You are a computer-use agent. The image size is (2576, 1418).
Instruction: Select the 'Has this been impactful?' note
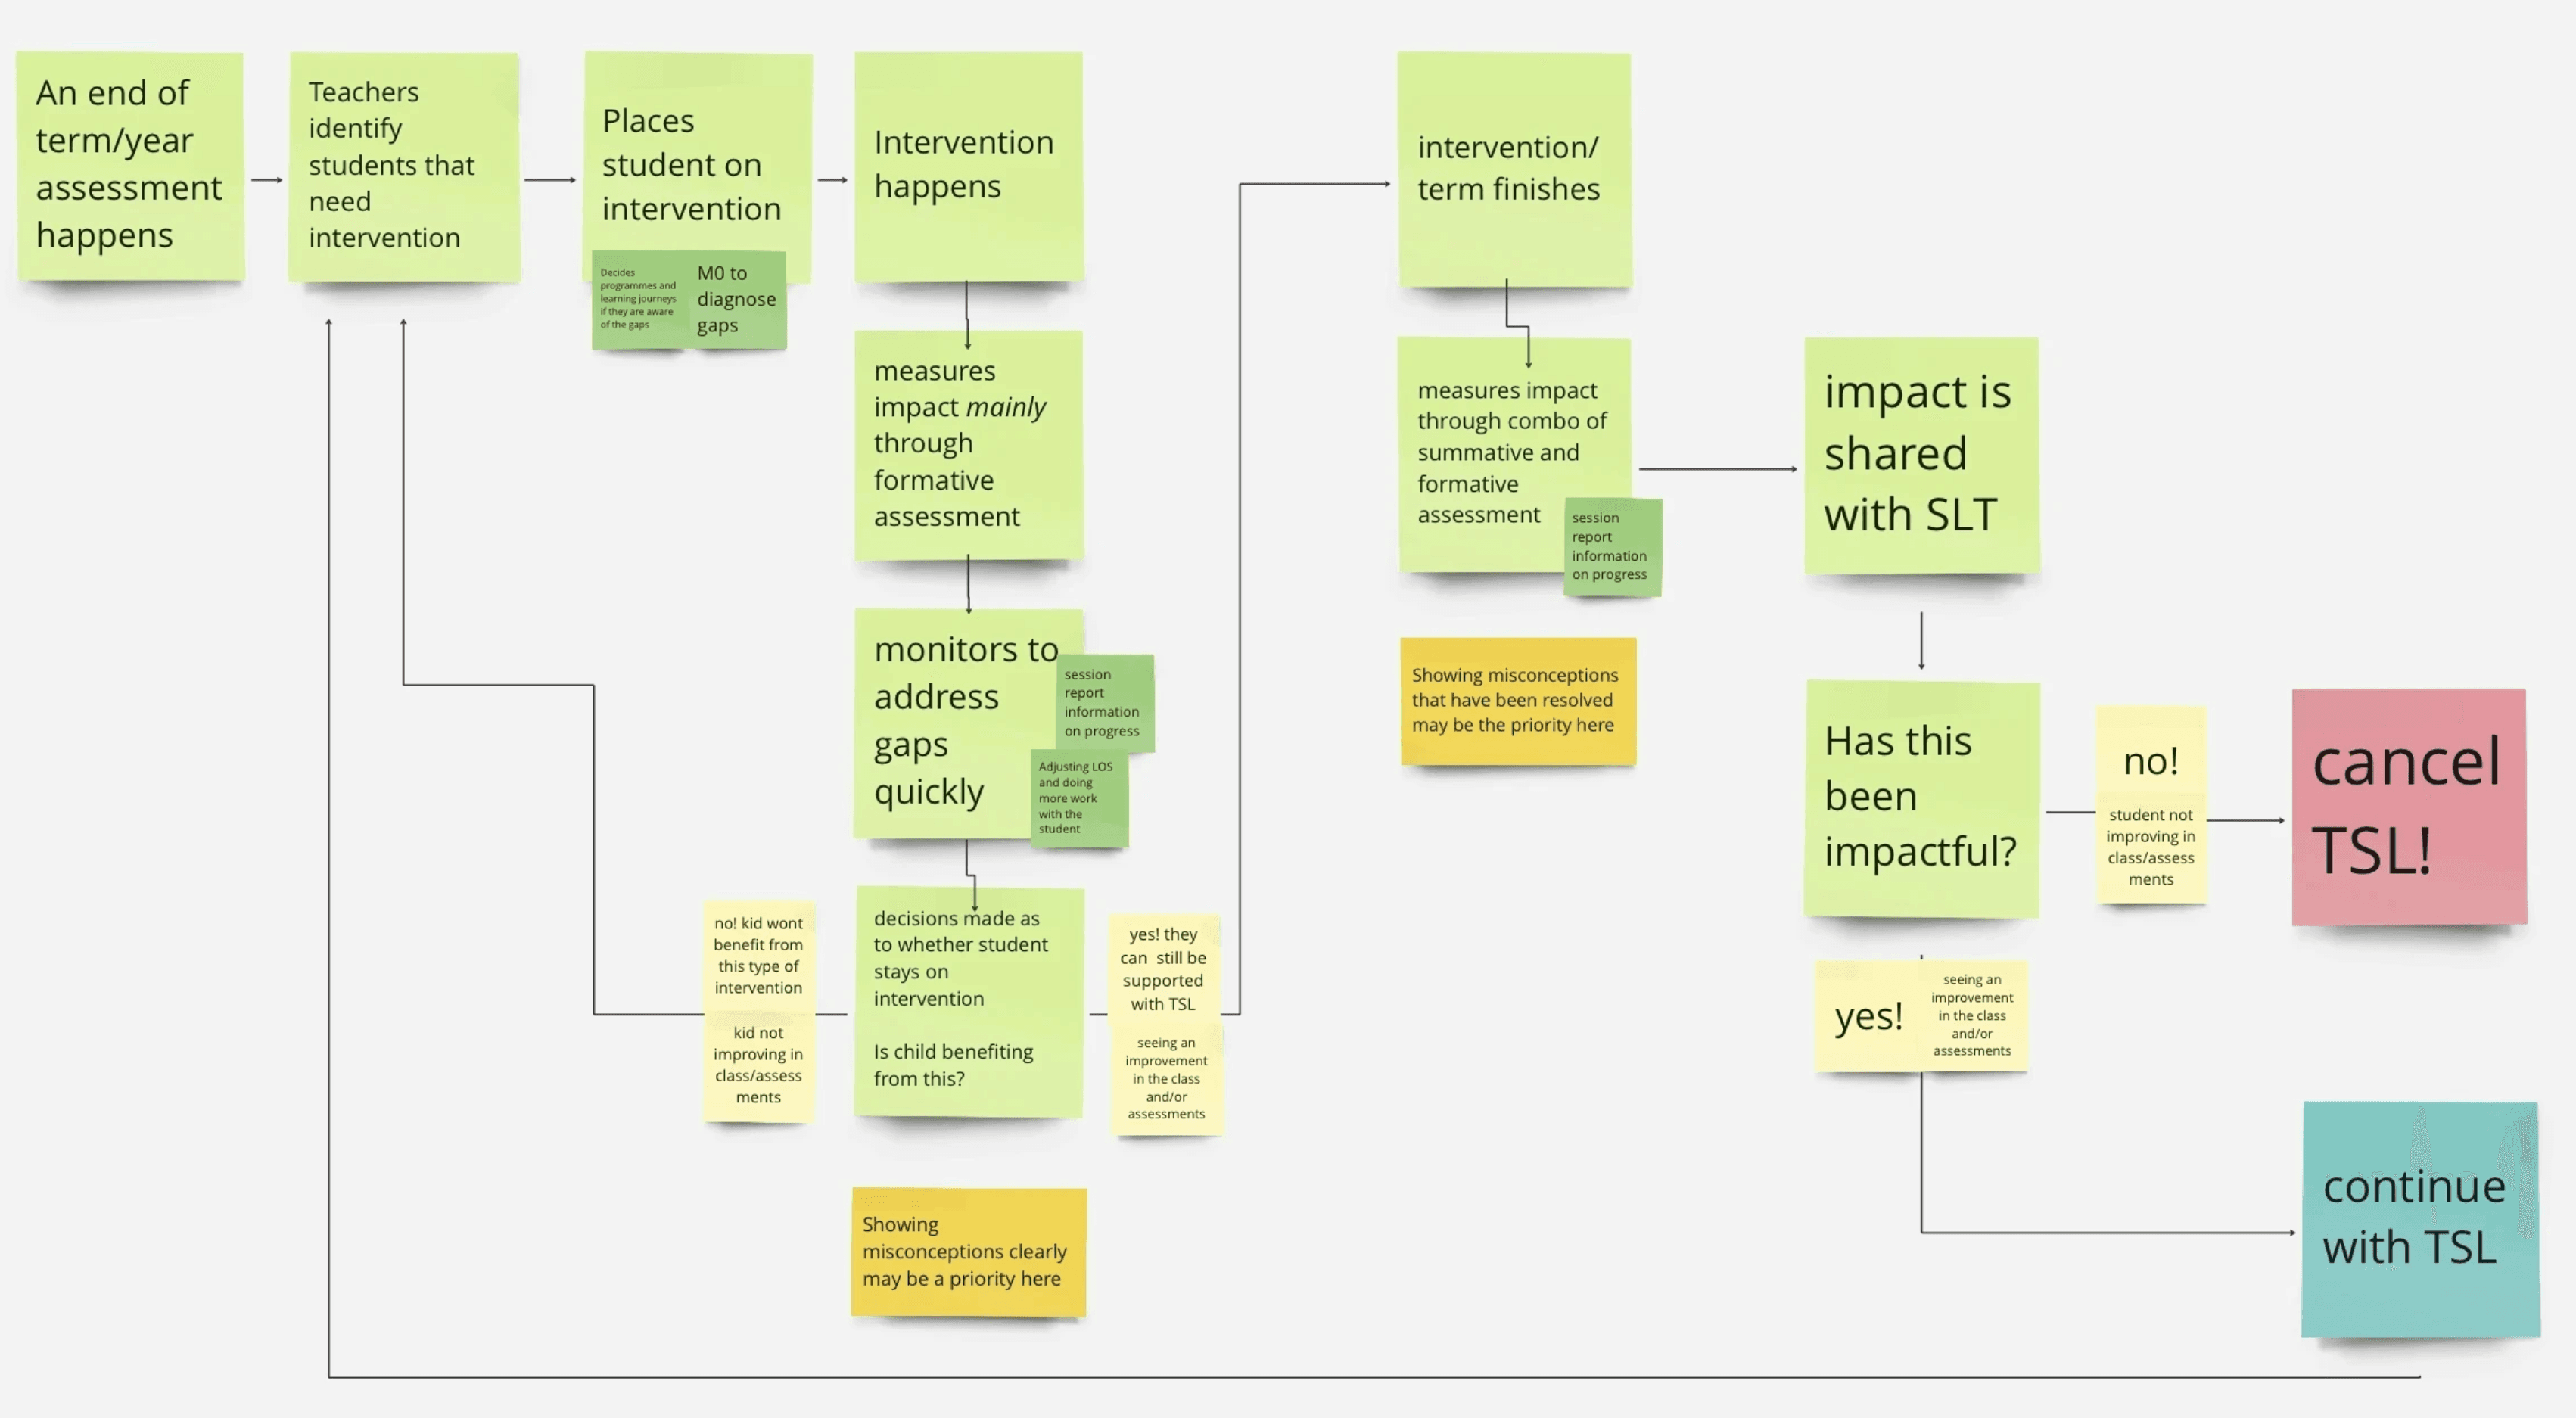coord(1920,797)
